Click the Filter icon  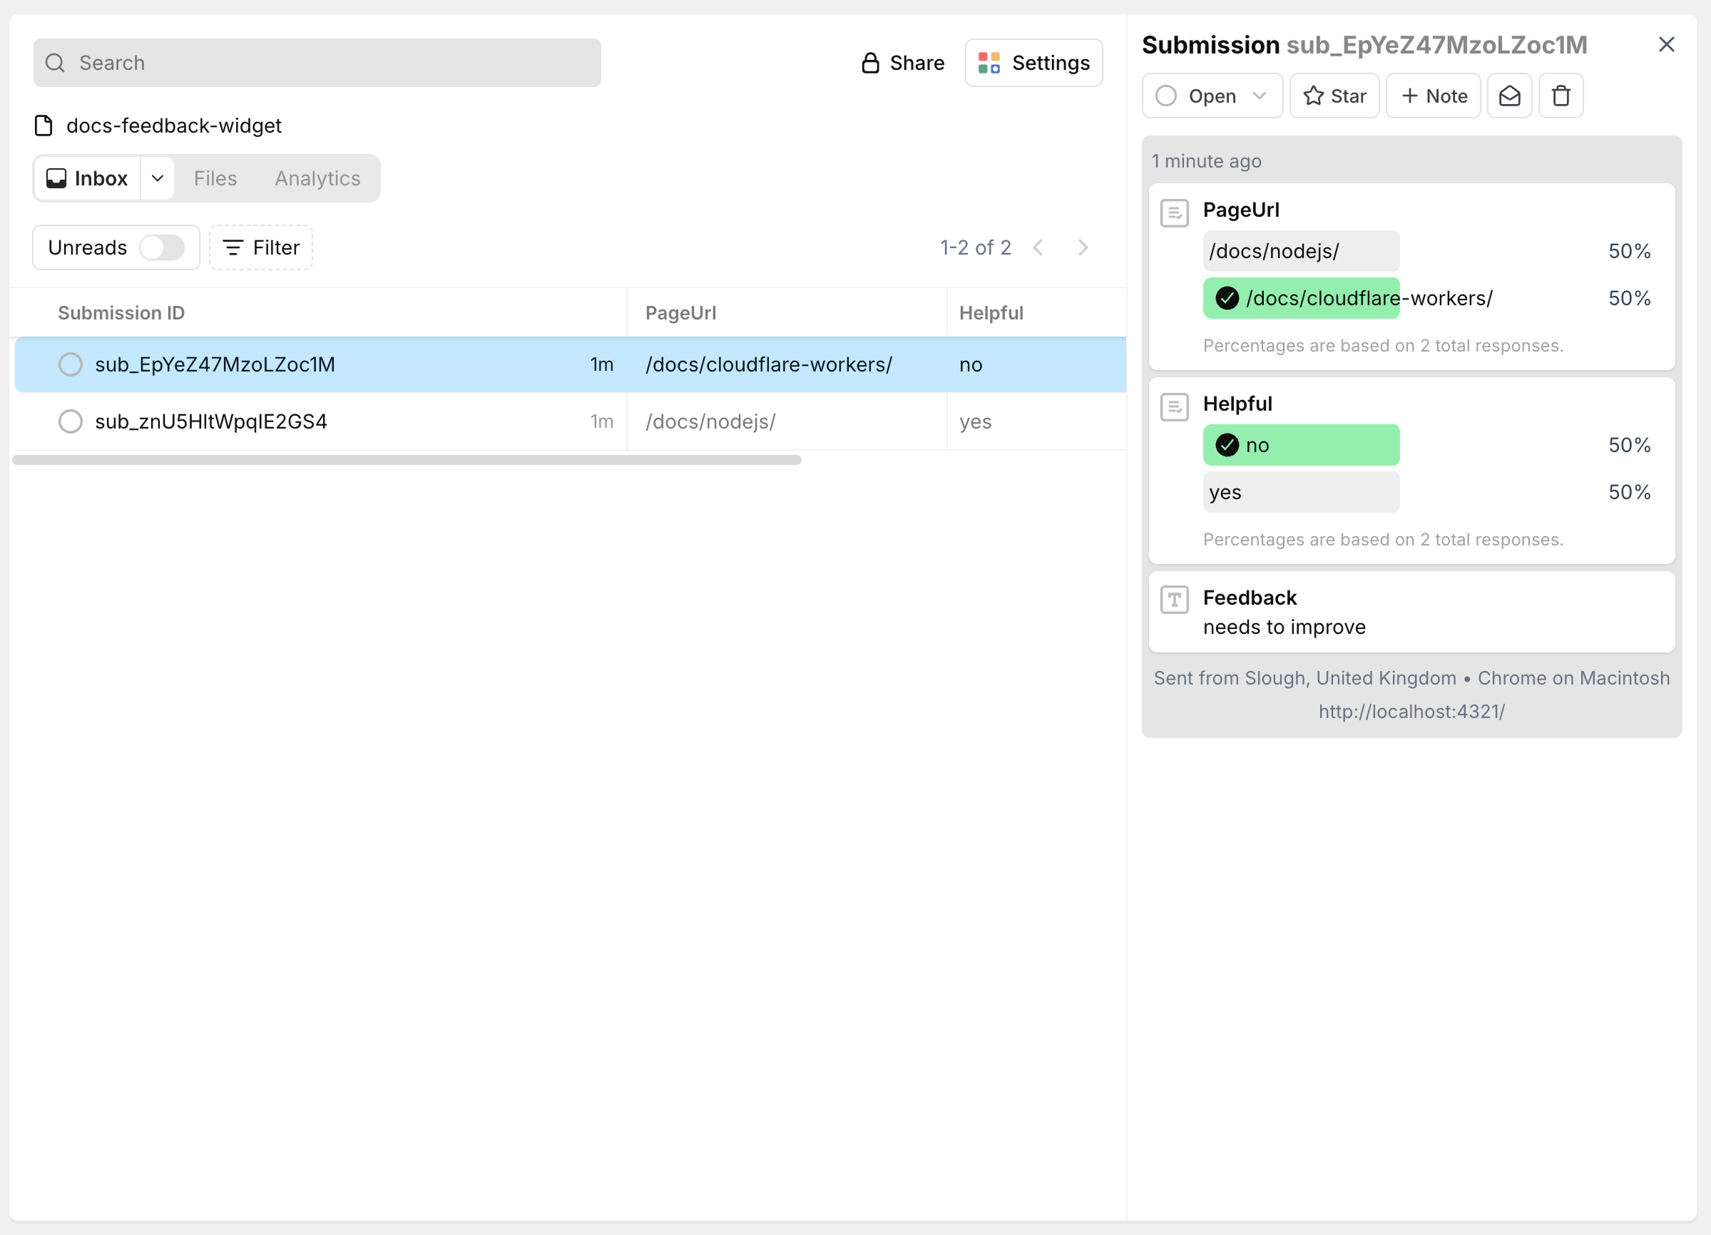point(233,247)
